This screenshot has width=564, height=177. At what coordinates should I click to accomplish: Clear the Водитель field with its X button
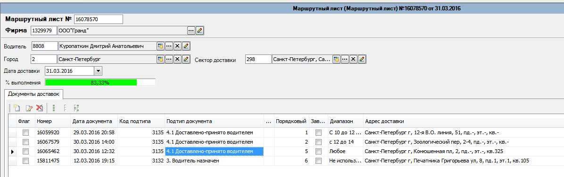(x=177, y=46)
